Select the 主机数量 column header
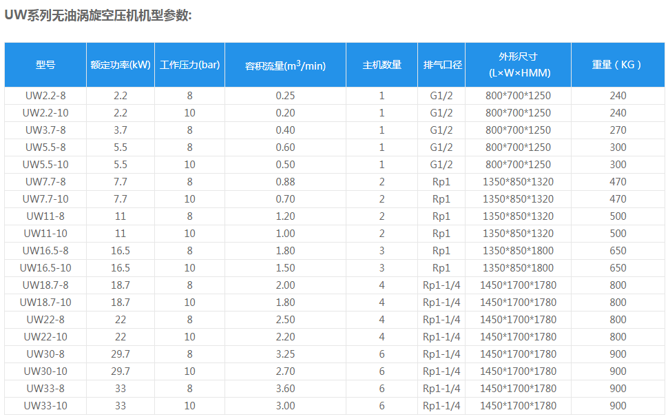The height and width of the screenshot is (419, 668). [382, 65]
